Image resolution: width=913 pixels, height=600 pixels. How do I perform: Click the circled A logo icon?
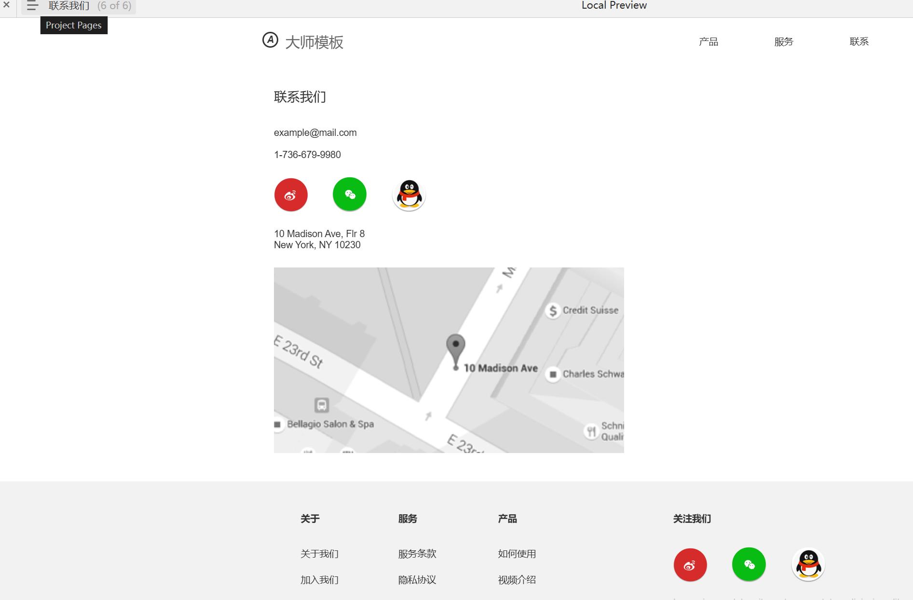[270, 40]
